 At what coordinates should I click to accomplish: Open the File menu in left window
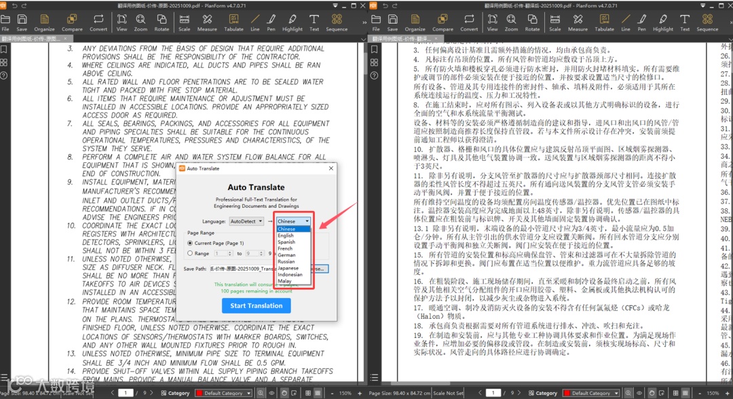click(x=5, y=22)
